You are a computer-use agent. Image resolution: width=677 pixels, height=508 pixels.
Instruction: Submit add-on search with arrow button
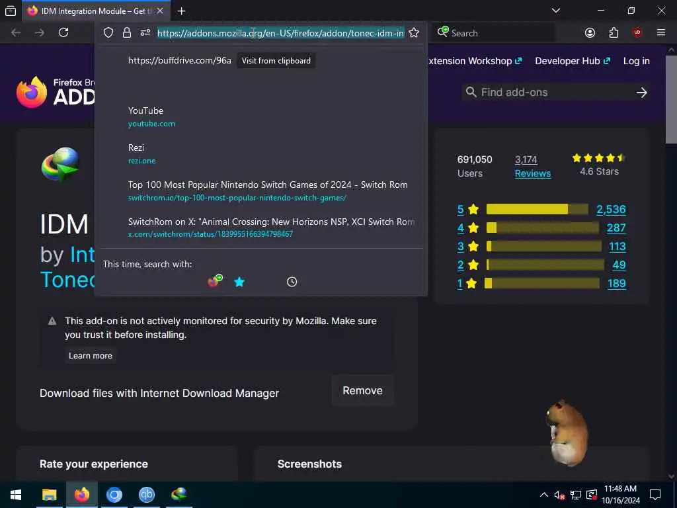641,93
